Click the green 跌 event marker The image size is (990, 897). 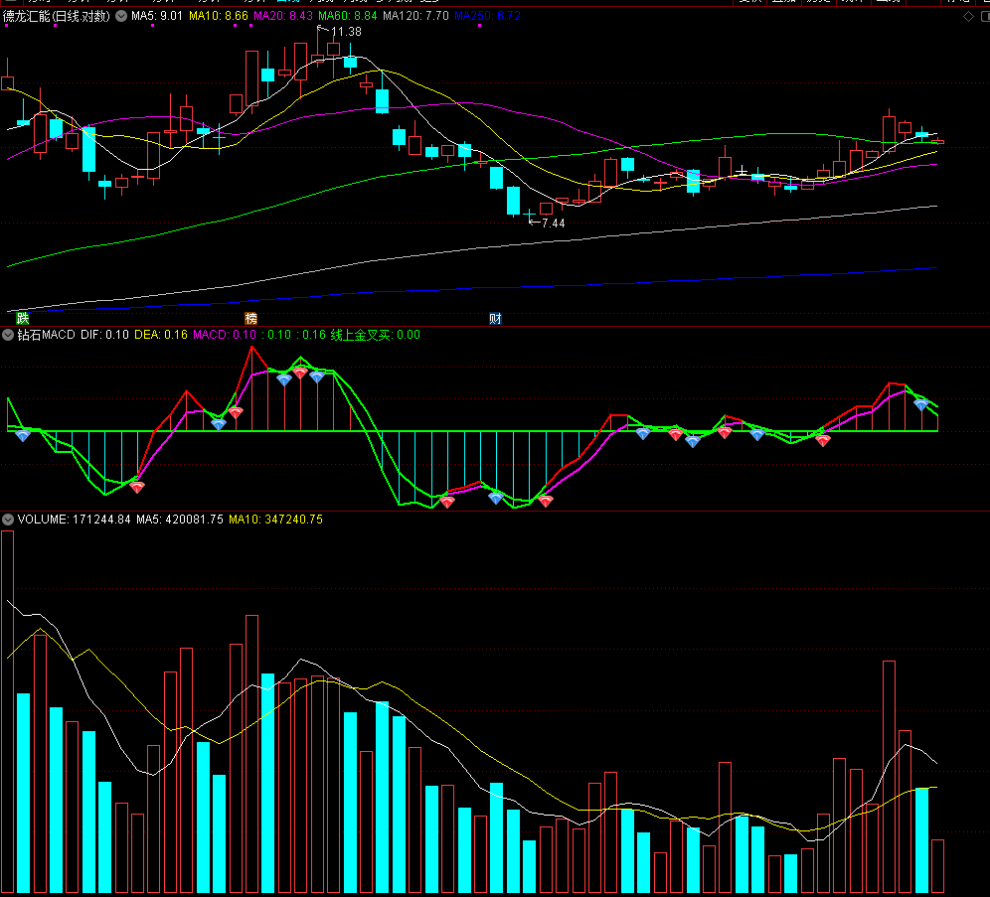[23, 318]
